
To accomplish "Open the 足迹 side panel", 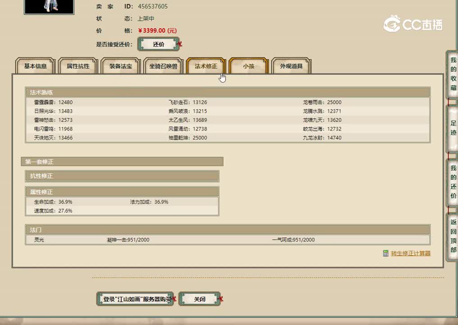I will tap(453, 128).
